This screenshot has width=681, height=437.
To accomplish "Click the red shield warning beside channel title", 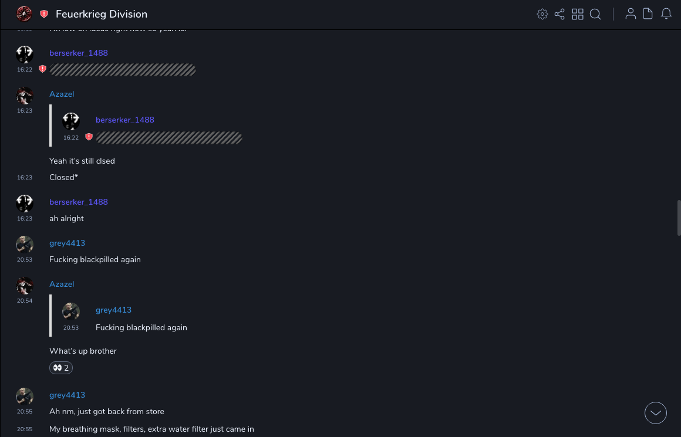I will pyautogui.click(x=44, y=14).
